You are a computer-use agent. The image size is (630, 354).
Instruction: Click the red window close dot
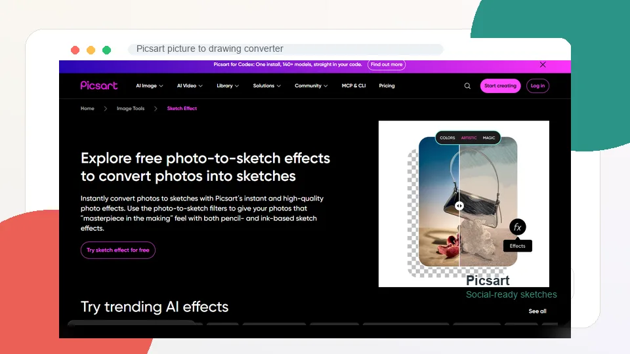(x=75, y=50)
